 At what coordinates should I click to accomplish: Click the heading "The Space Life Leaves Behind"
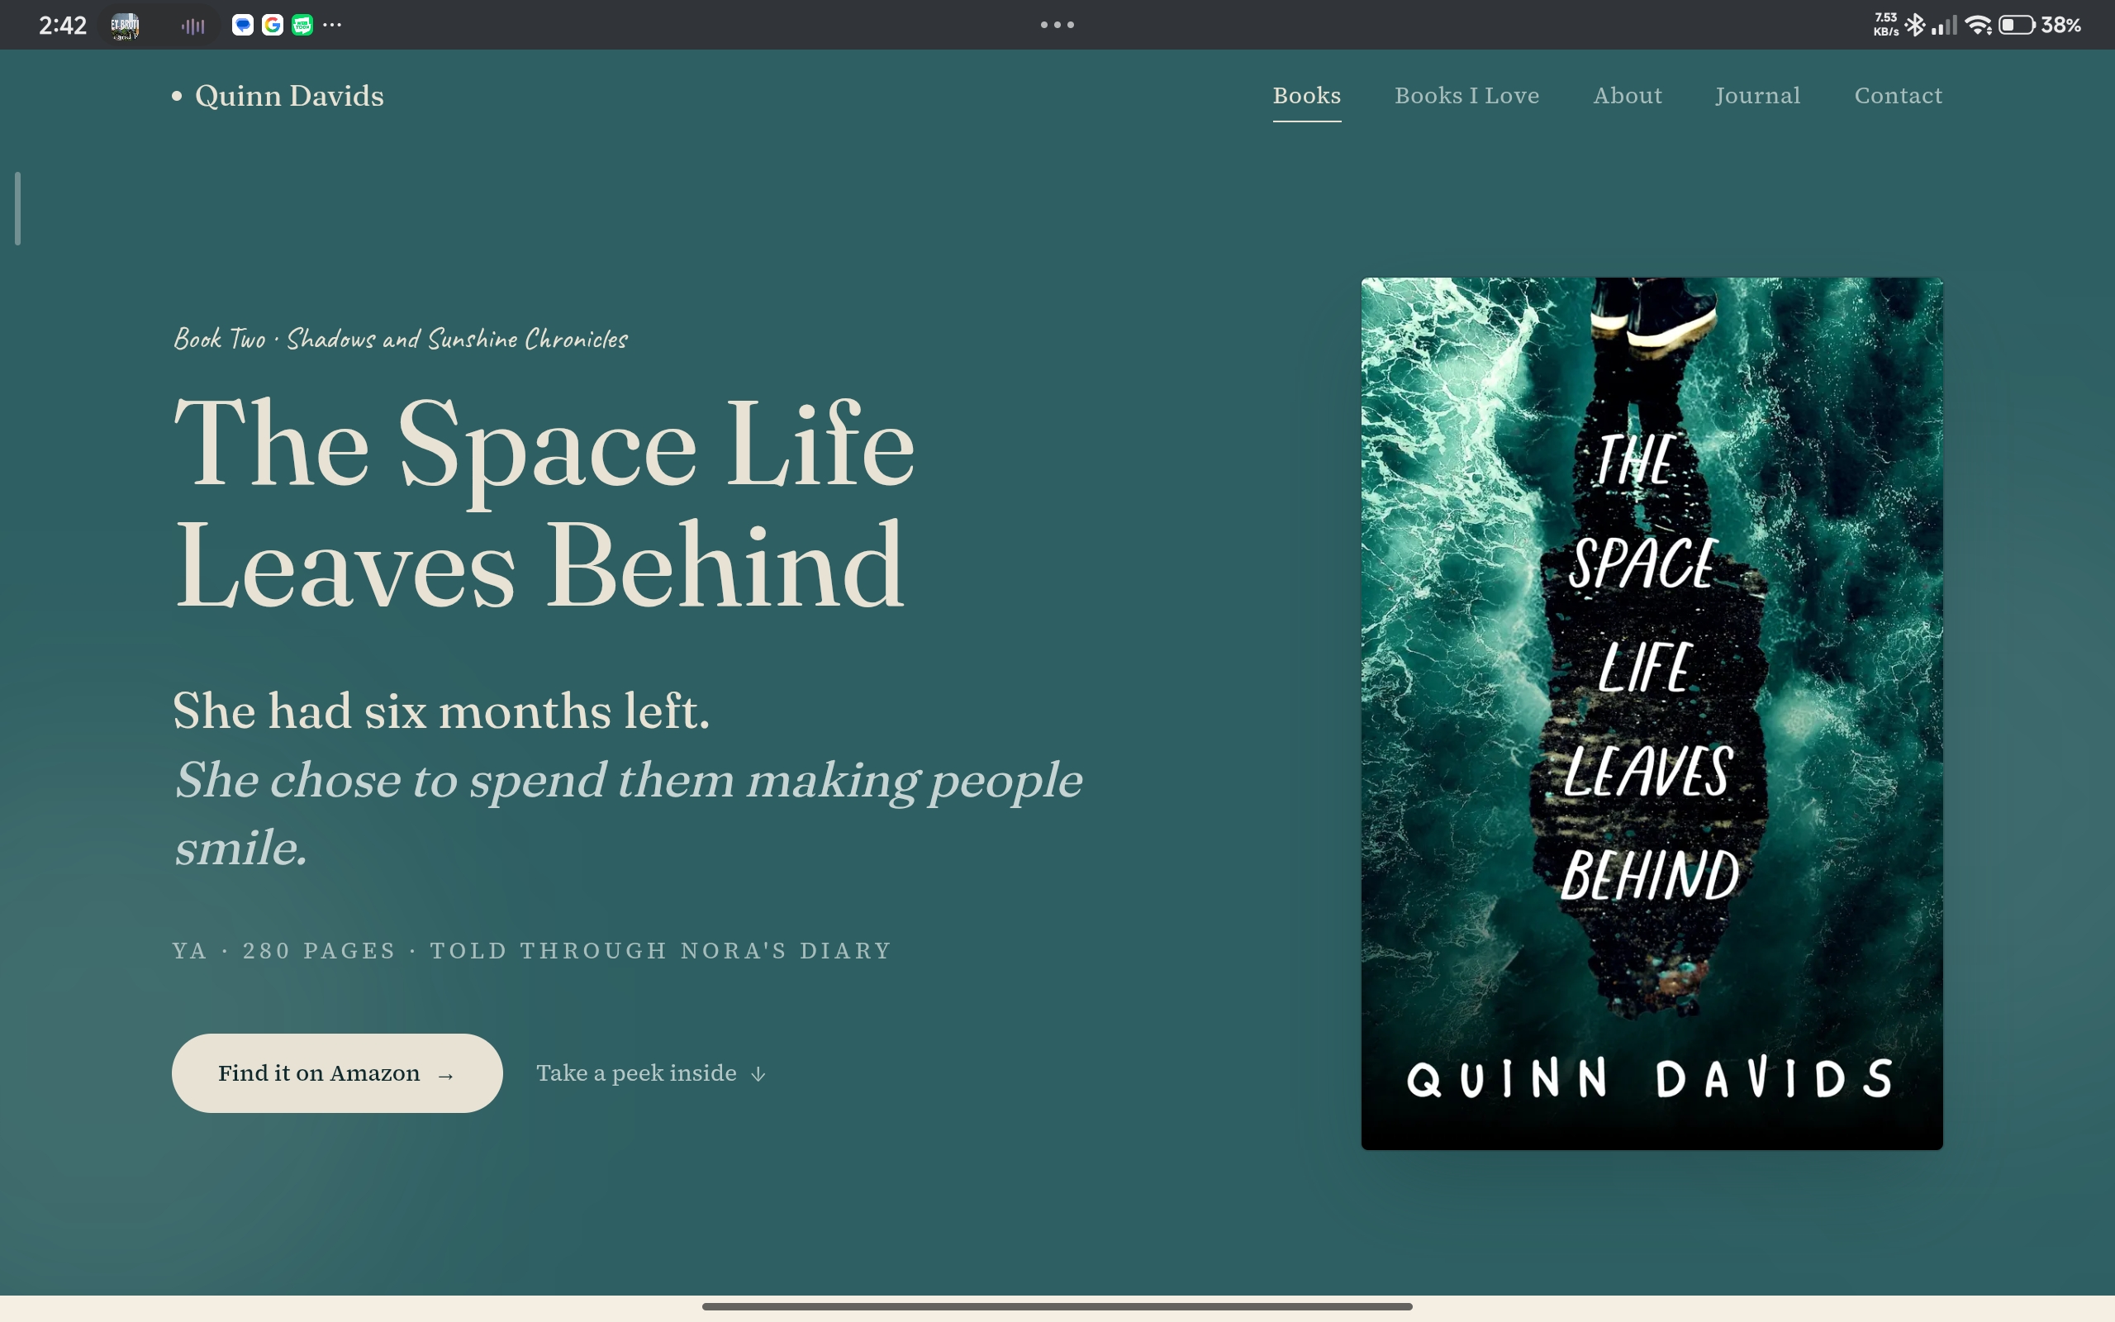pos(544,502)
